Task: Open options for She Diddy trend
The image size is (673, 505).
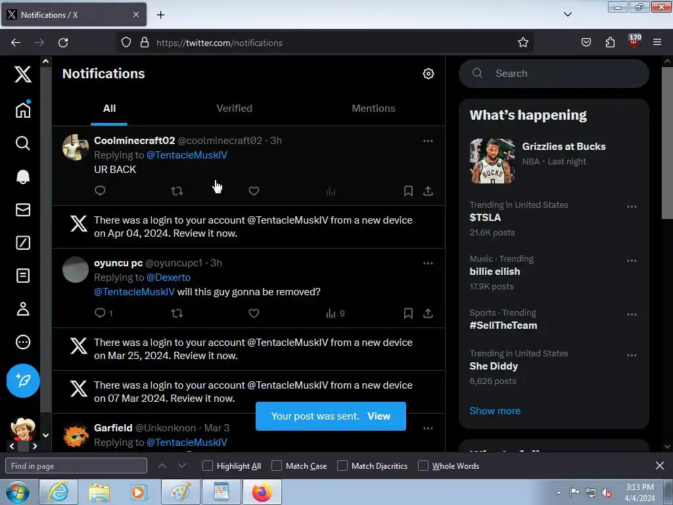Action: [632, 355]
